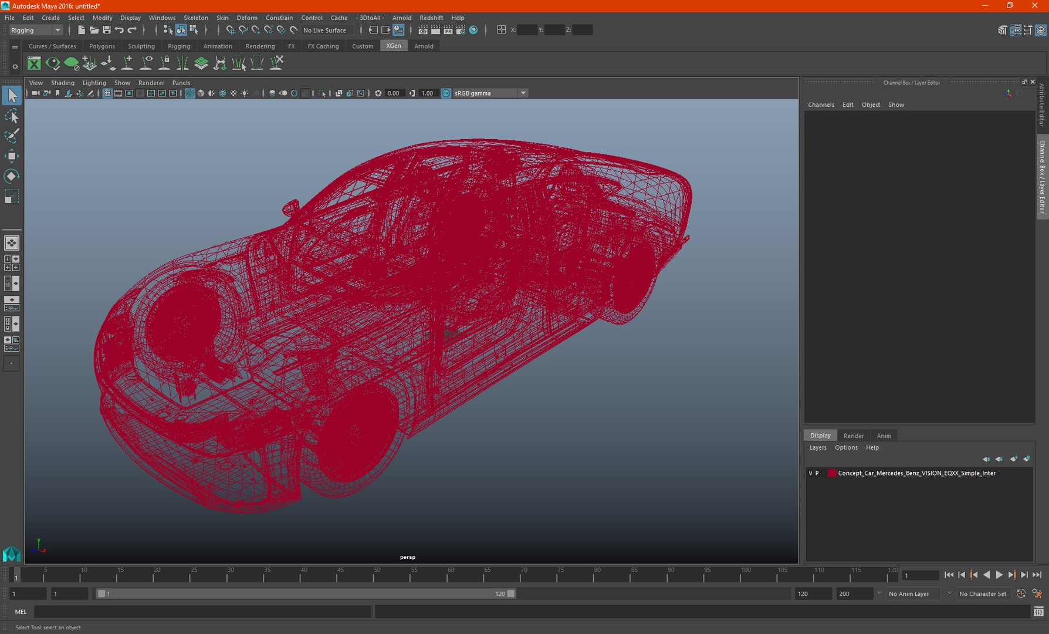Open the Render View clapperboard icon
The width and height of the screenshot is (1049, 634).
tap(423, 30)
